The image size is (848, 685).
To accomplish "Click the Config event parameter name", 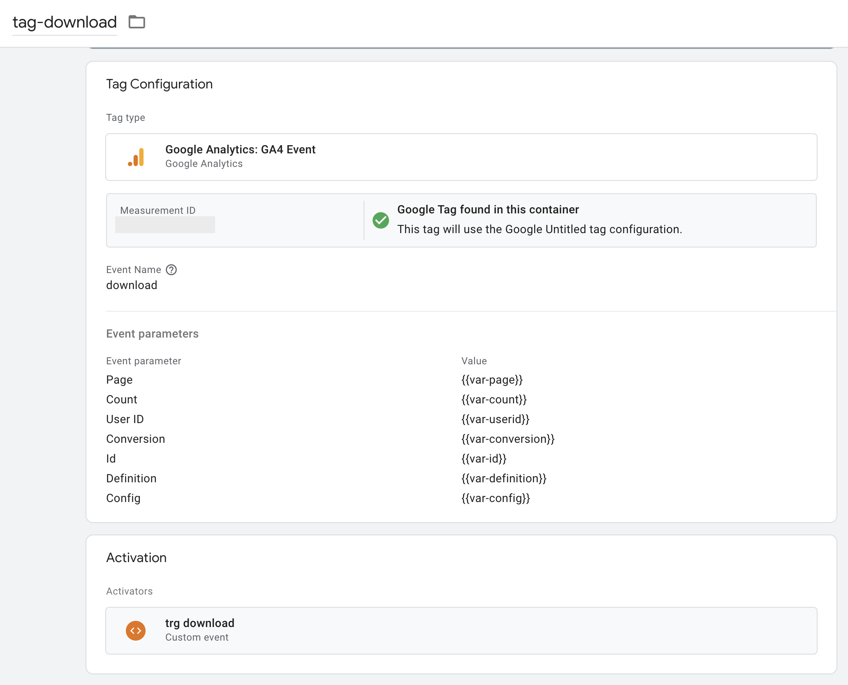I will coord(123,498).
